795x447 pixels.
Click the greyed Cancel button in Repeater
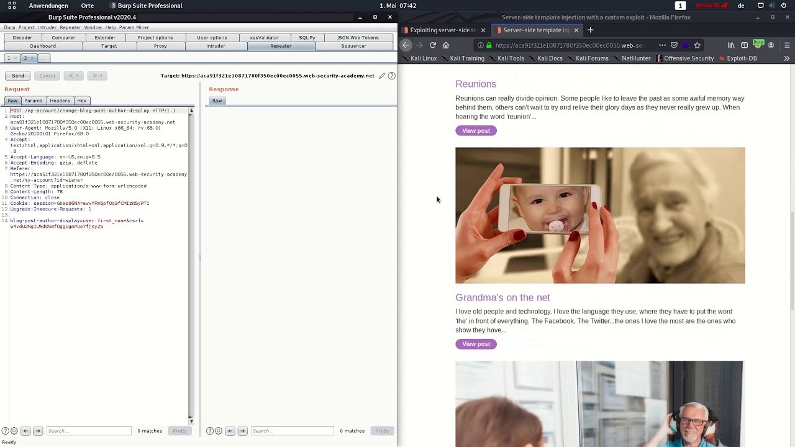(x=47, y=76)
